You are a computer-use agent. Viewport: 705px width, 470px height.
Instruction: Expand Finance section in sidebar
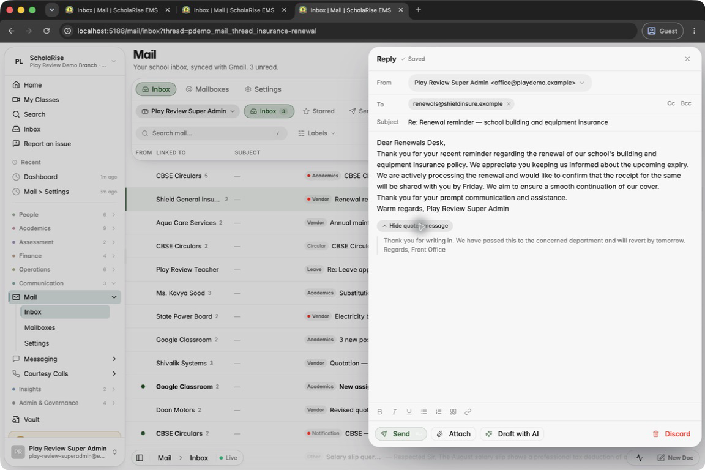click(64, 256)
